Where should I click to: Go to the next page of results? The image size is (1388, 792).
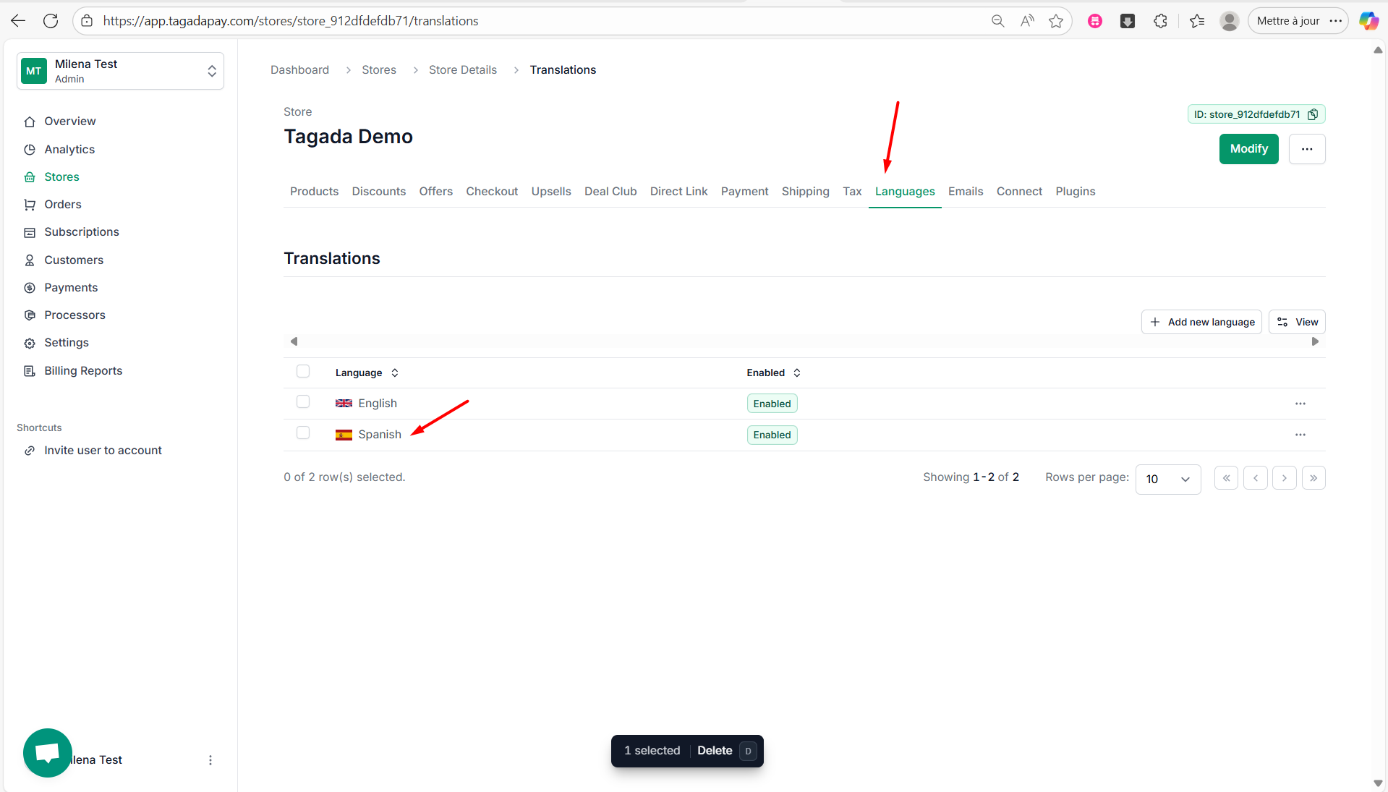tap(1284, 478)
